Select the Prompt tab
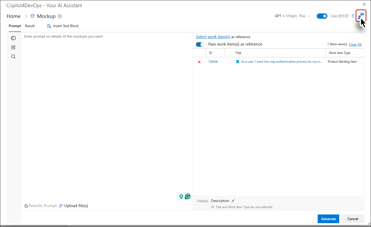 click(15, 26)
